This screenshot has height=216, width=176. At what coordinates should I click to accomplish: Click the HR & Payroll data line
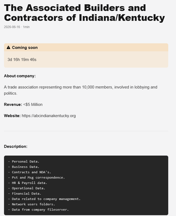(28, 183)
